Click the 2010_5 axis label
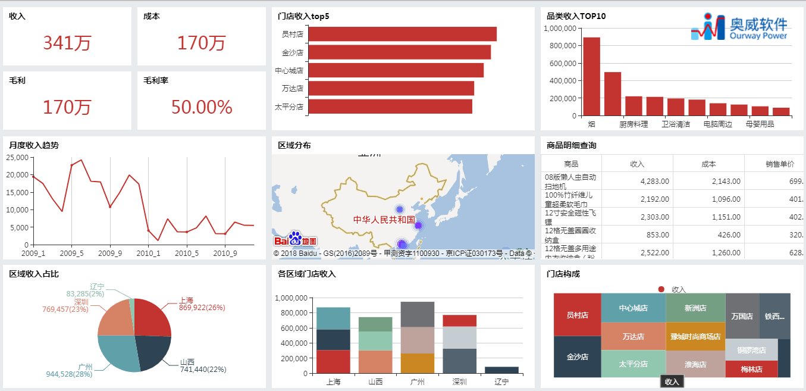 pos(187,253)
